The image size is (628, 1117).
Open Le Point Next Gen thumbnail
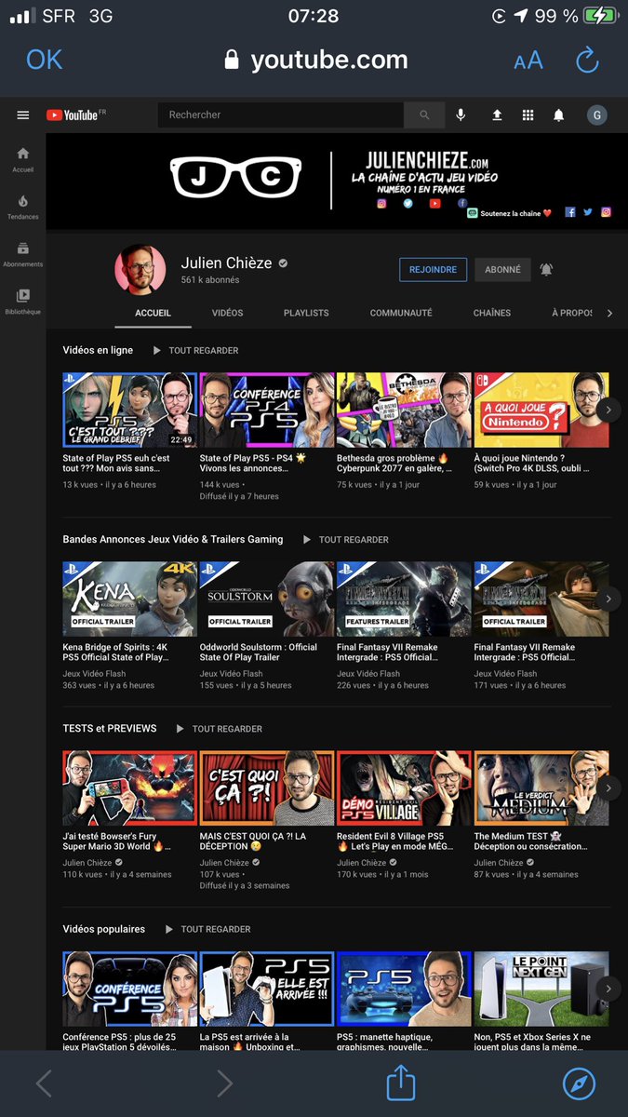coord(541,989)
